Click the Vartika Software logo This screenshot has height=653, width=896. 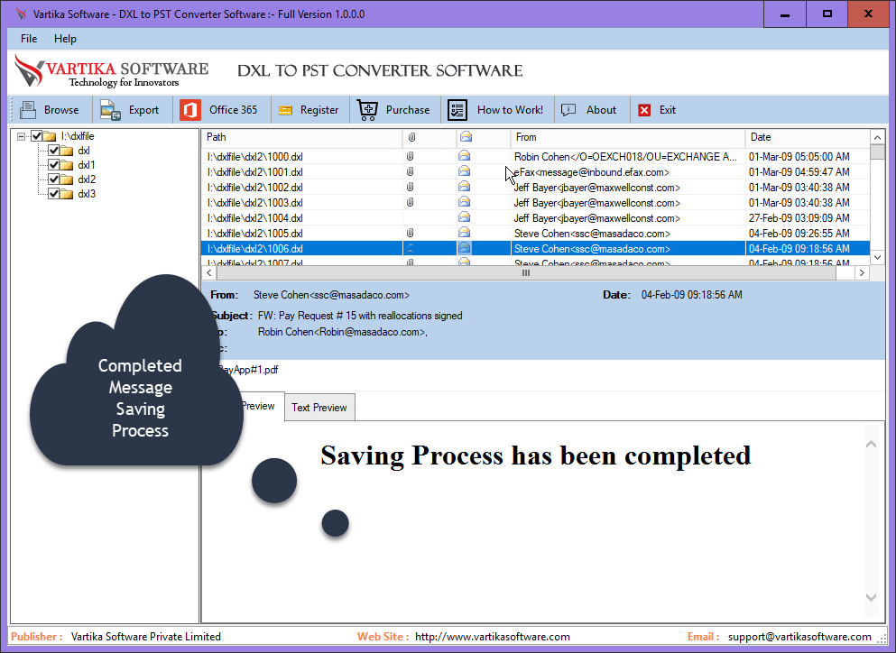coord(111,71)
